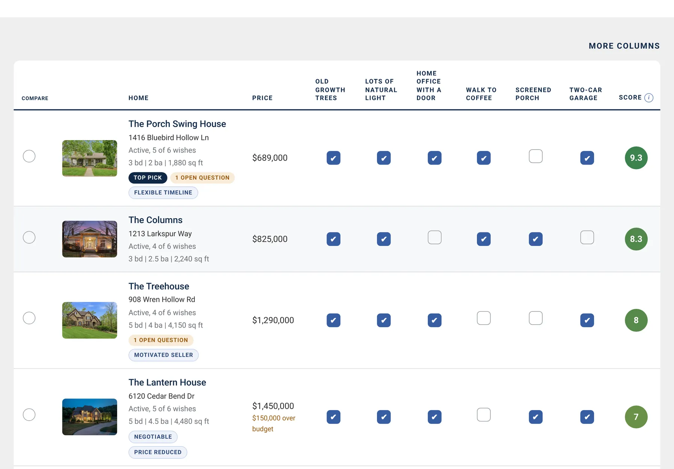This screenshot has height=469, width=674.
Task: Open The Lantern House listing title
Action: pyautogui.click(x=167, y=382)
